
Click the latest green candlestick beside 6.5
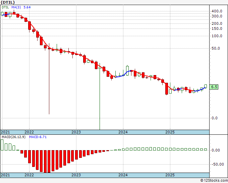click(x=206, y=86)
